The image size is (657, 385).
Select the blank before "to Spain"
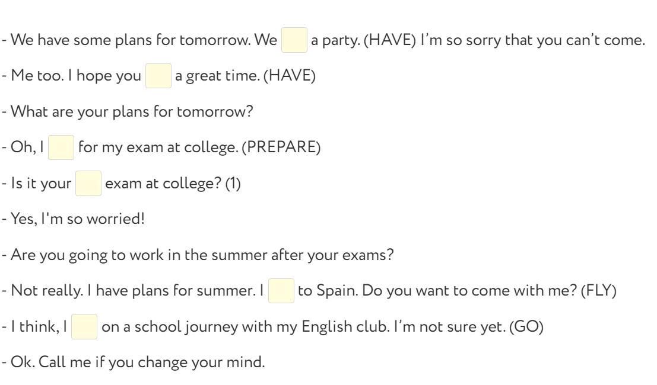(x=281, y=291)
